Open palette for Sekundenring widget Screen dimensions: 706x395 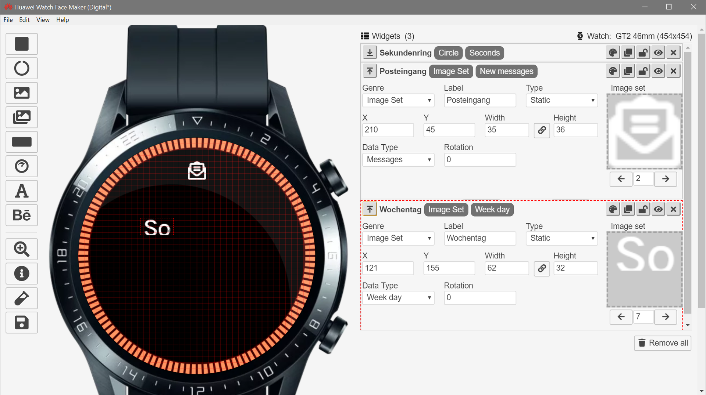[613, 52]
